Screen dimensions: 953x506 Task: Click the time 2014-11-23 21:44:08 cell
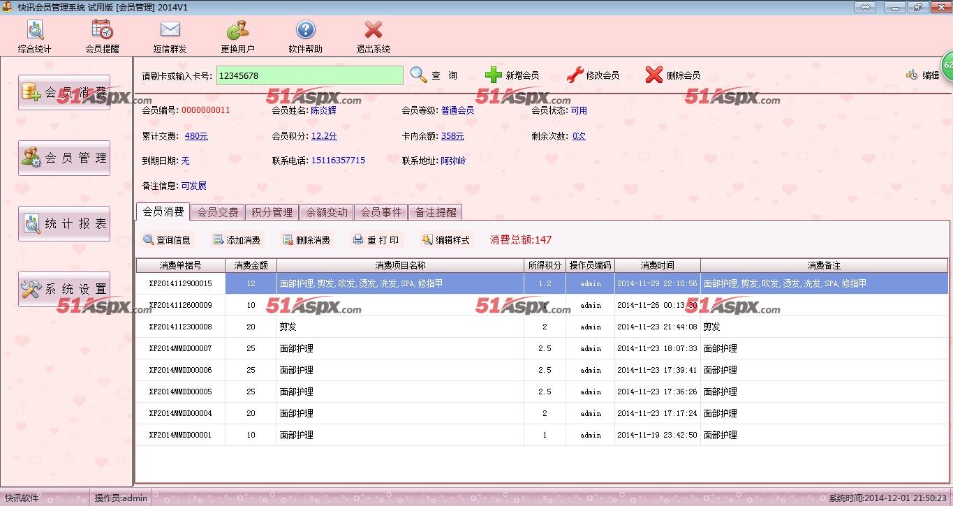[658, 327]
